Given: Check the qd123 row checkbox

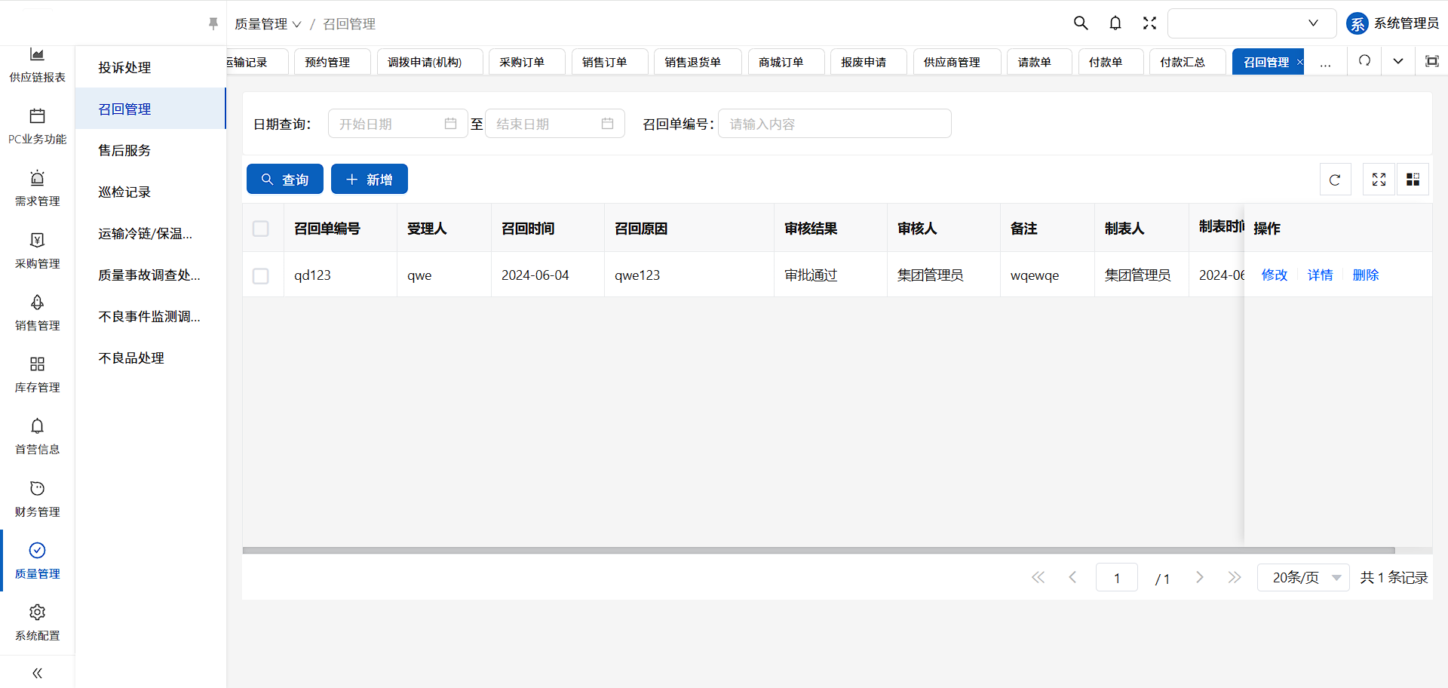Looking at the screenshot, I should (x=261, y=276).
